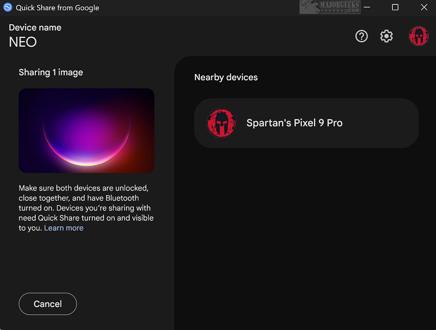The height and width of the screenshot is (330, 436).
Task: Minimize the Quick Share window
Action: [367, 7]
